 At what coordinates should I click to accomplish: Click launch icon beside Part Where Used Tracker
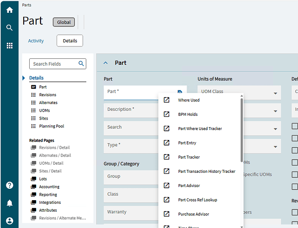pos(167,128)
